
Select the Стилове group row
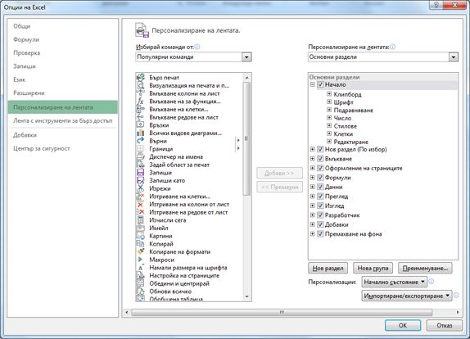[x=345, y=126]
